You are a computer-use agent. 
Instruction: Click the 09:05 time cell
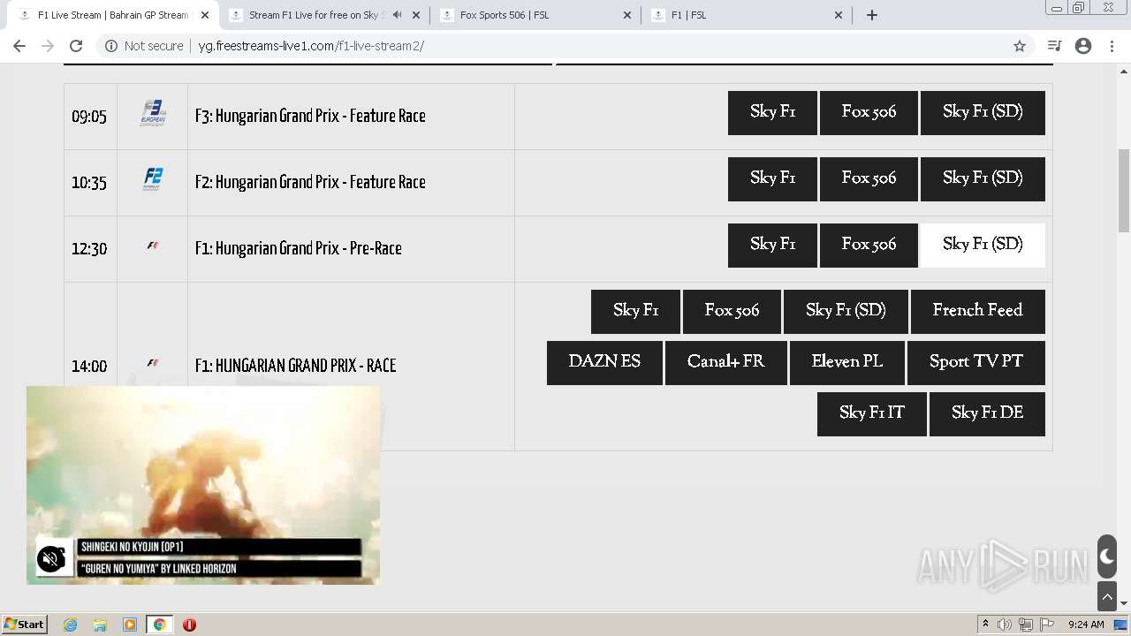(x=90, y=117)
